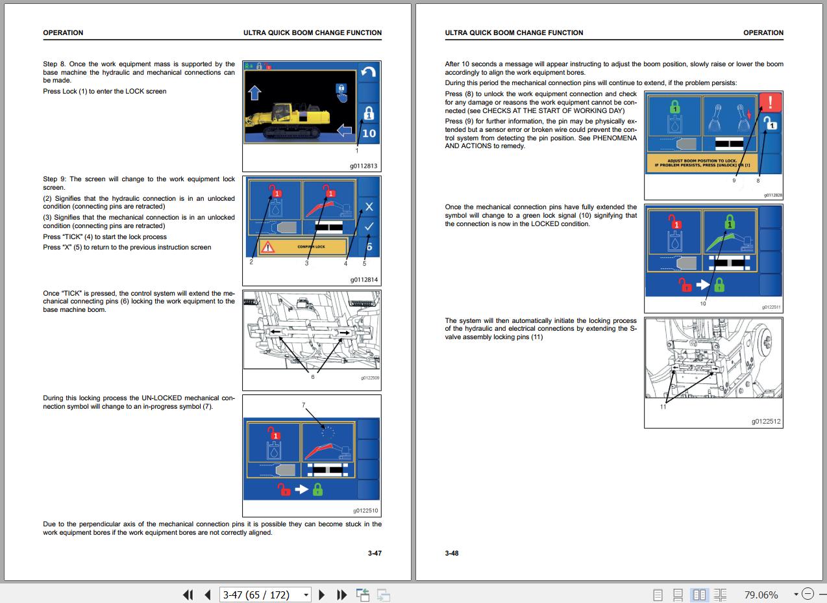Open the zoom level dropdown arrow
The image size is (827, 603).
pyautogui.click(x=796, y=595)
